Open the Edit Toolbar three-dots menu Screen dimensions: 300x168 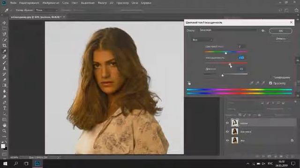(4, 136)
